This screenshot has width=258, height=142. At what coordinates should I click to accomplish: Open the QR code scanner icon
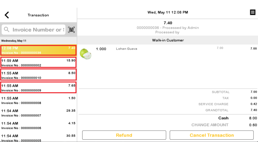71,30
